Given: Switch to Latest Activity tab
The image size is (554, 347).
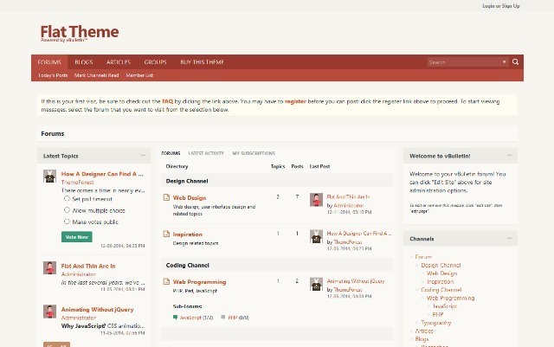Looking at the screenshot, I should tap(206, 153).
